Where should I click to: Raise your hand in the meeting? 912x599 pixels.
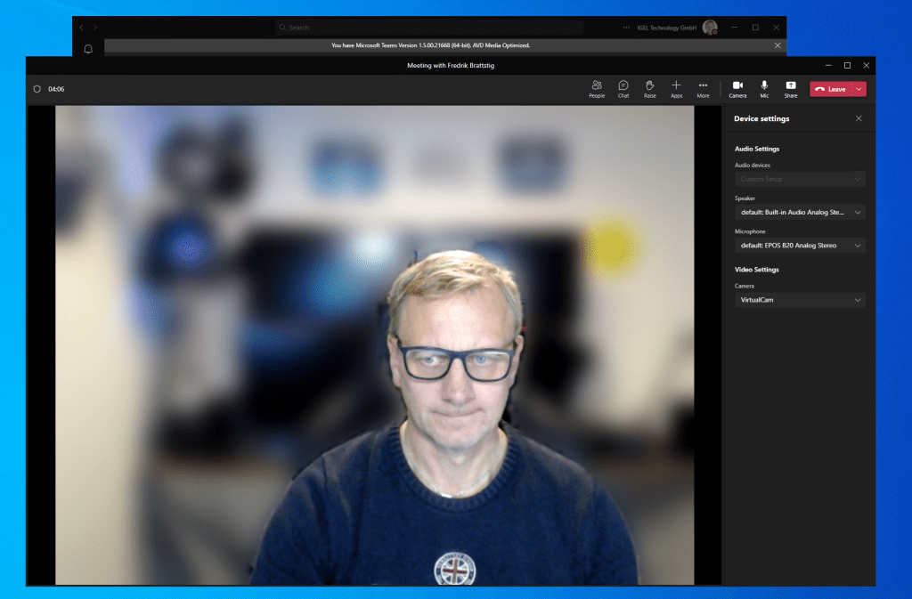pyautogui.click(x=650, y=88)
